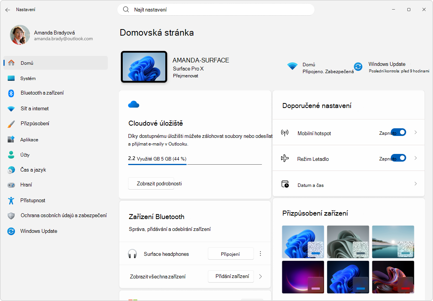Click the Mobilní hotspot antenna icon
Image resolution: width=433 pixels, height=301 pixels.
(285, 133)
